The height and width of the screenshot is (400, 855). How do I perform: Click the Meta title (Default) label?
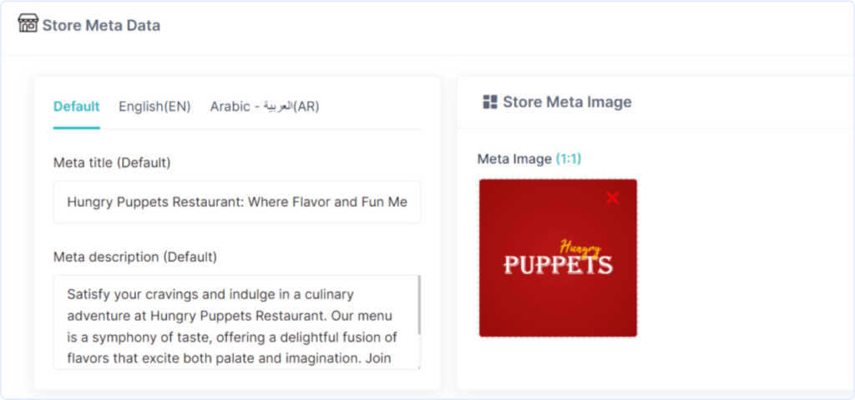[112, 163]
